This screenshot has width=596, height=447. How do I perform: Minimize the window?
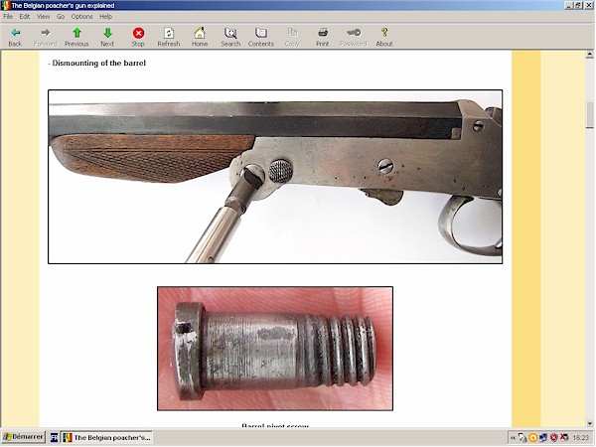[569, 5]
